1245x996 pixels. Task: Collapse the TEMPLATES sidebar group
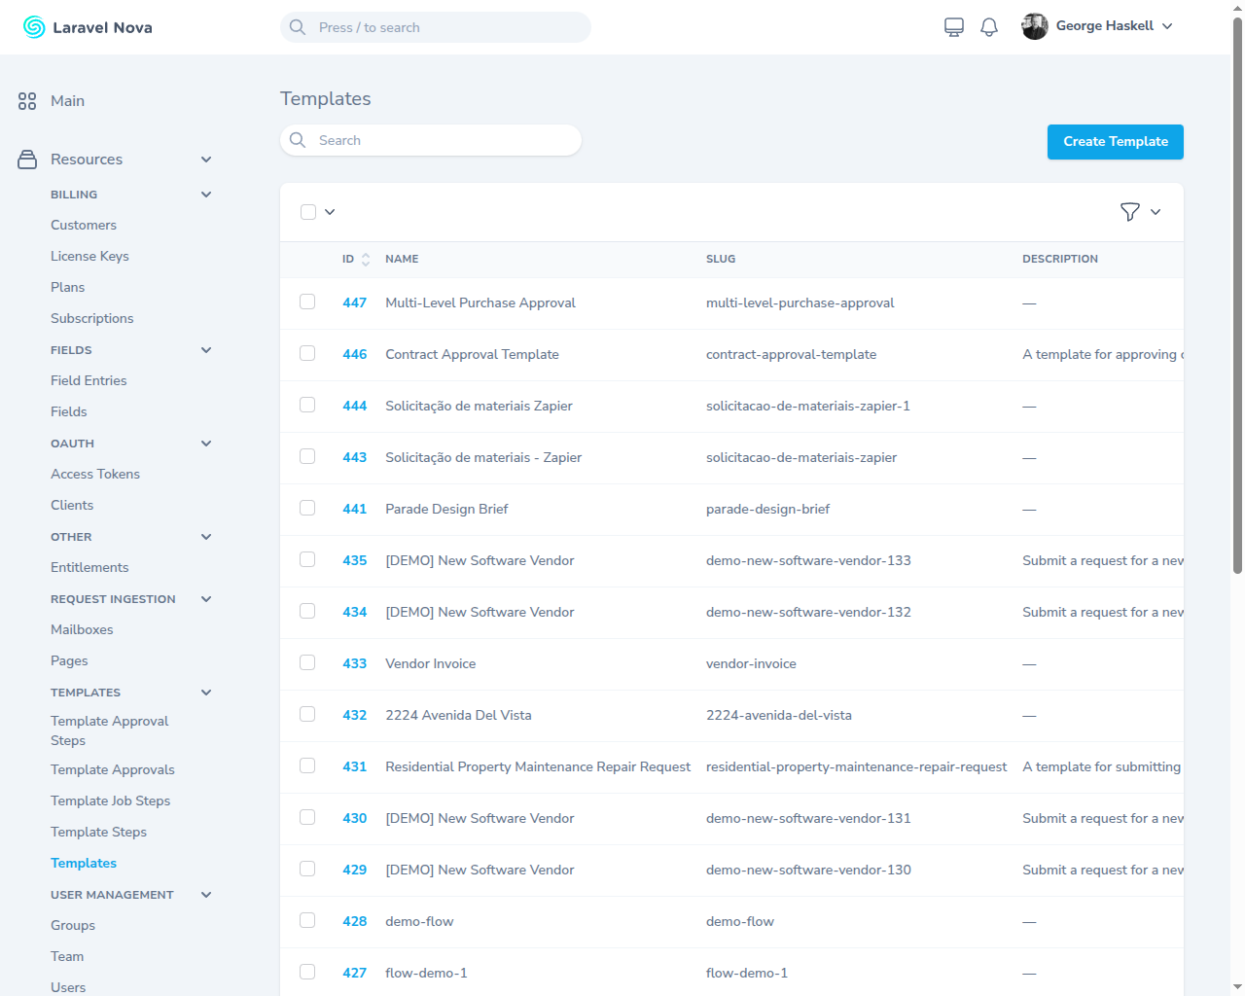tap(206, 693)
